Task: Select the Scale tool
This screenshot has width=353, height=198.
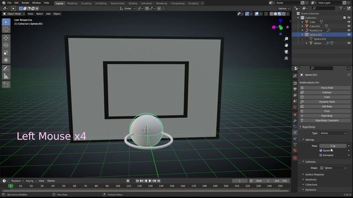Action: (x=6, y=53)
